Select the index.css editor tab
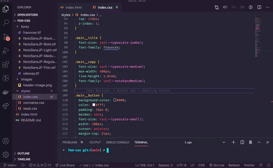The width and height of the screenshot is (273, 168). [x=105, y=7]
